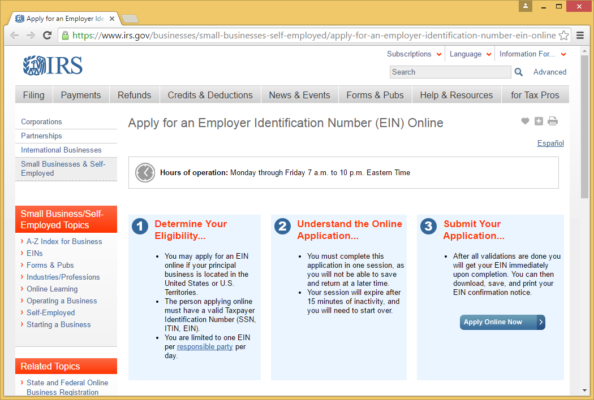Click the Chrome user profile icon

[526, 6]
